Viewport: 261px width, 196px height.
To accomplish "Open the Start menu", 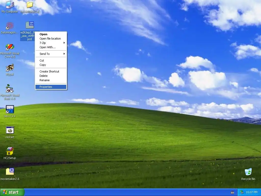I will click(12, 192).
